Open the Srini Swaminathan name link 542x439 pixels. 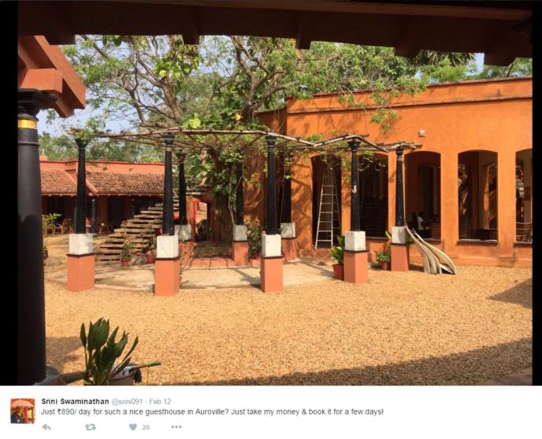tap(75, 401)
